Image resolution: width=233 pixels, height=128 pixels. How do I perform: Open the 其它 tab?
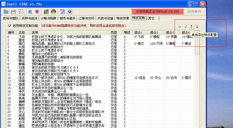151,18
